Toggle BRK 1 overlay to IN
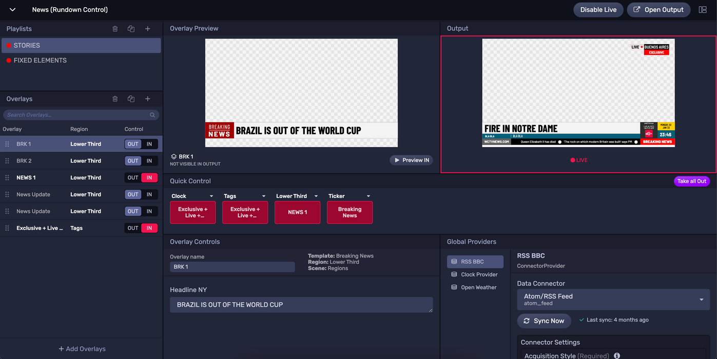The width and height of the screenshot is (717, 359). [149, 144]
